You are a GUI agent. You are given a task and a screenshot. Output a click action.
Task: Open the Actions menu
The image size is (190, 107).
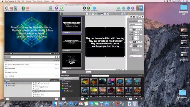[x=28, y=1]
